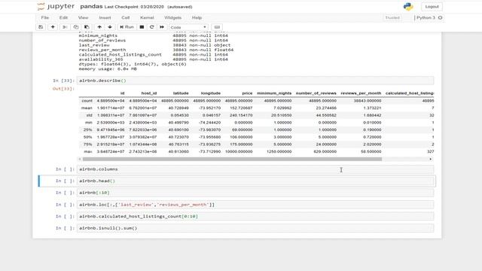Click the max row label
This screenshot has height=271, width=482.
pyautogui.click(x=88, y=152)
